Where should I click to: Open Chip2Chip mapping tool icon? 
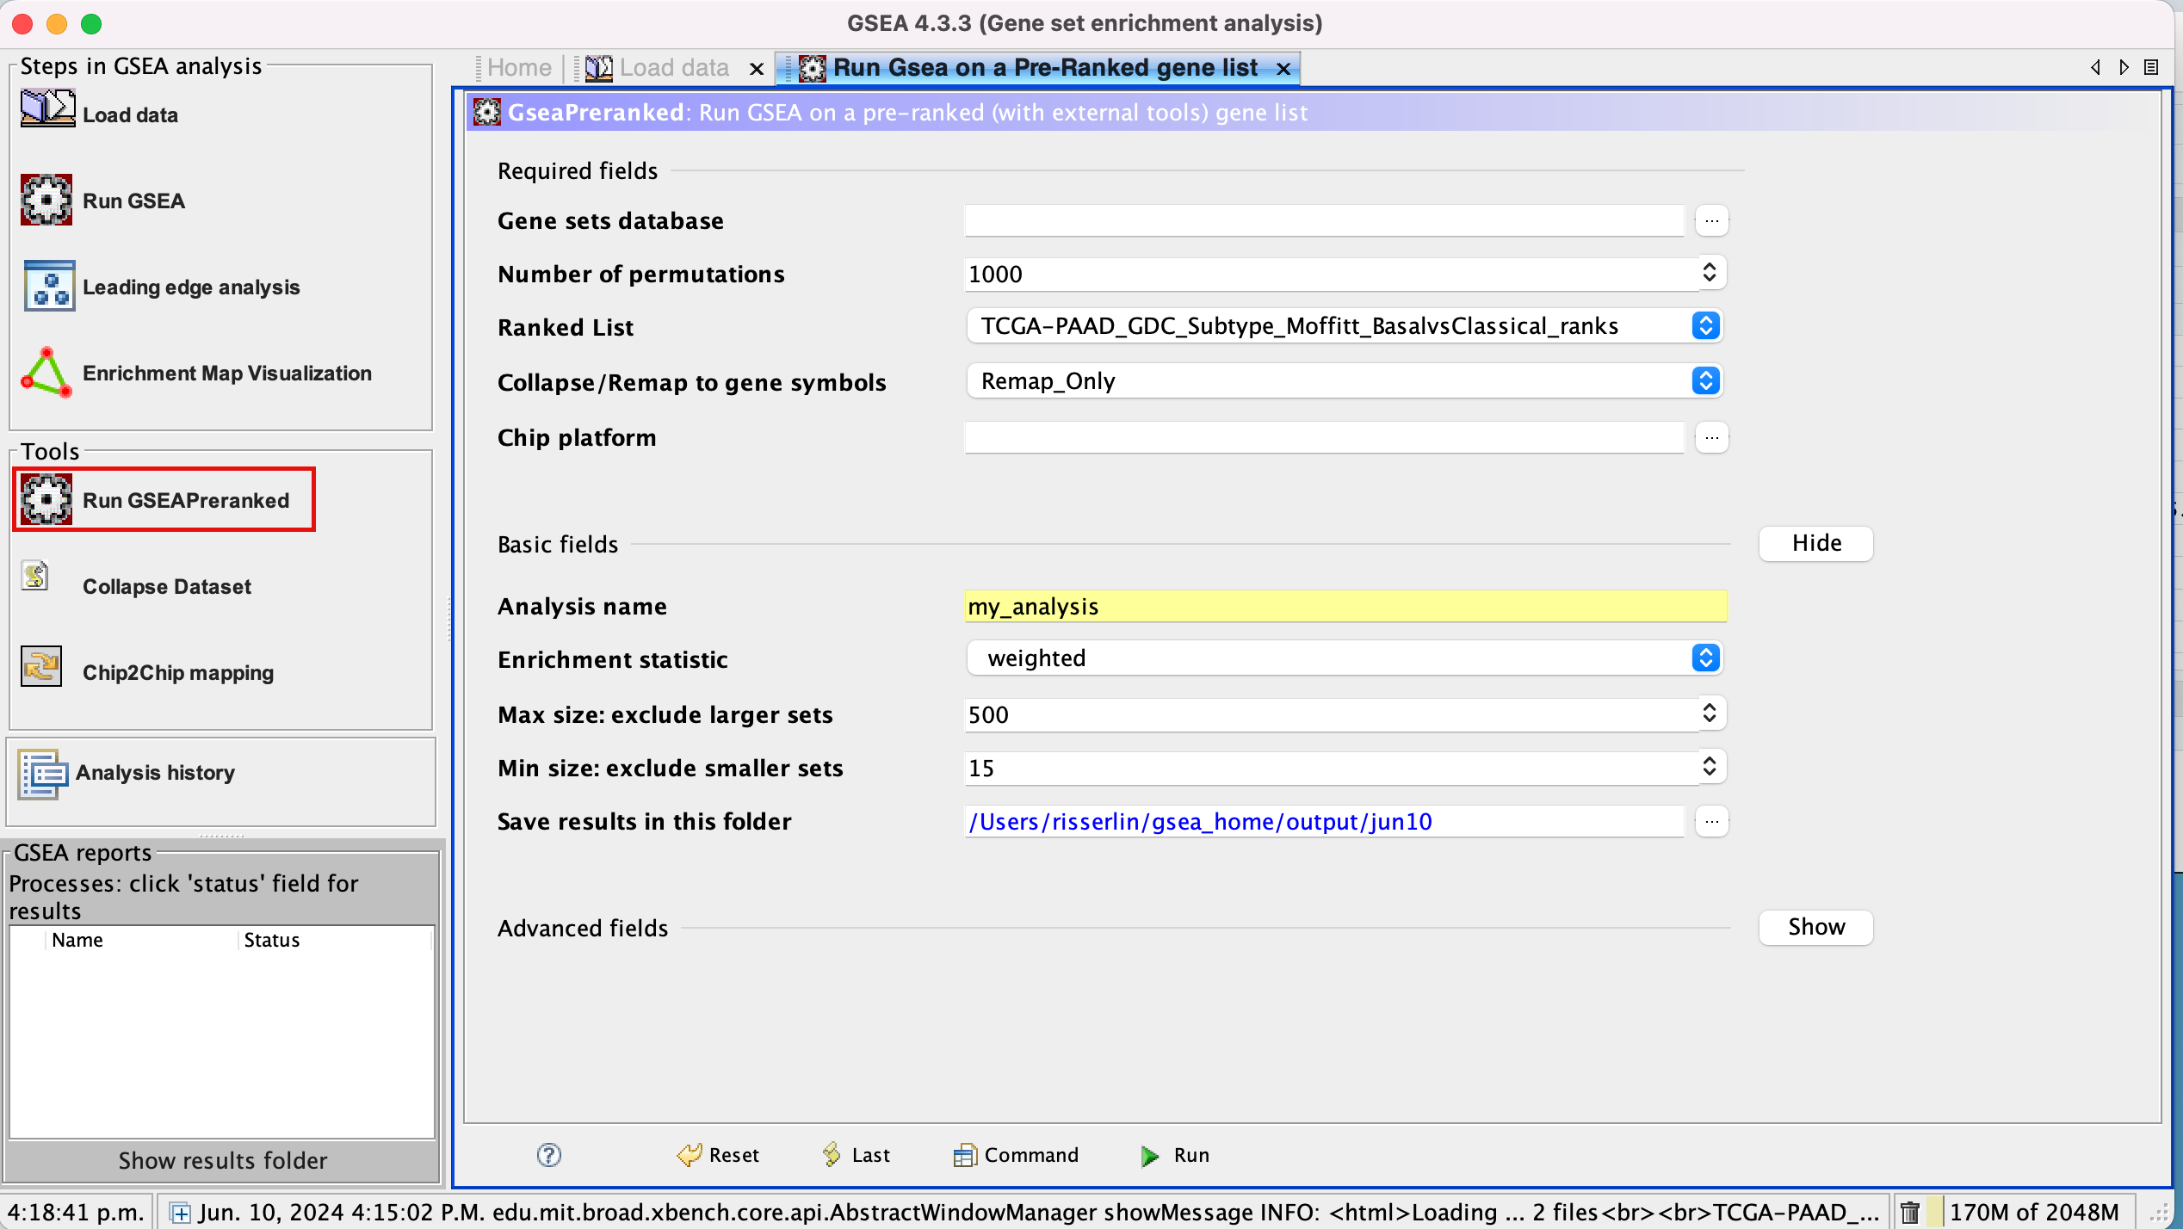[41, 667]
